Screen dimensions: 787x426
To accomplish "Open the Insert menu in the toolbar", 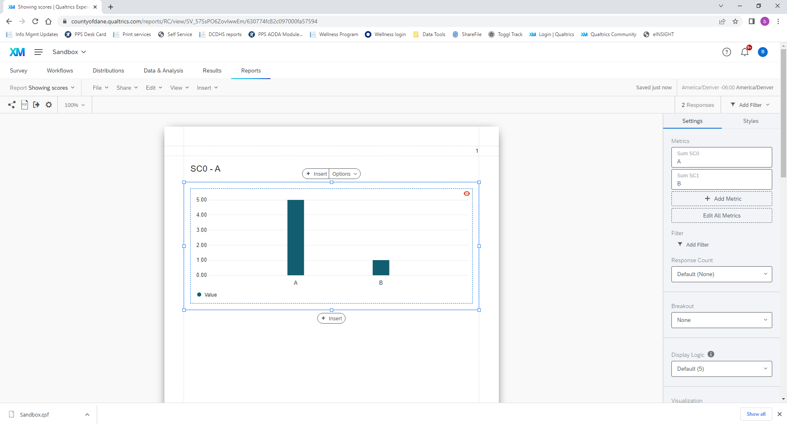I will pos(207,88).
